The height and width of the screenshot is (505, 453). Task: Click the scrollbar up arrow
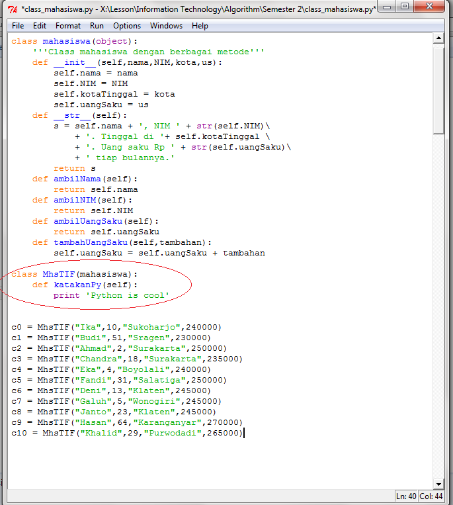[x=438, y=38]
